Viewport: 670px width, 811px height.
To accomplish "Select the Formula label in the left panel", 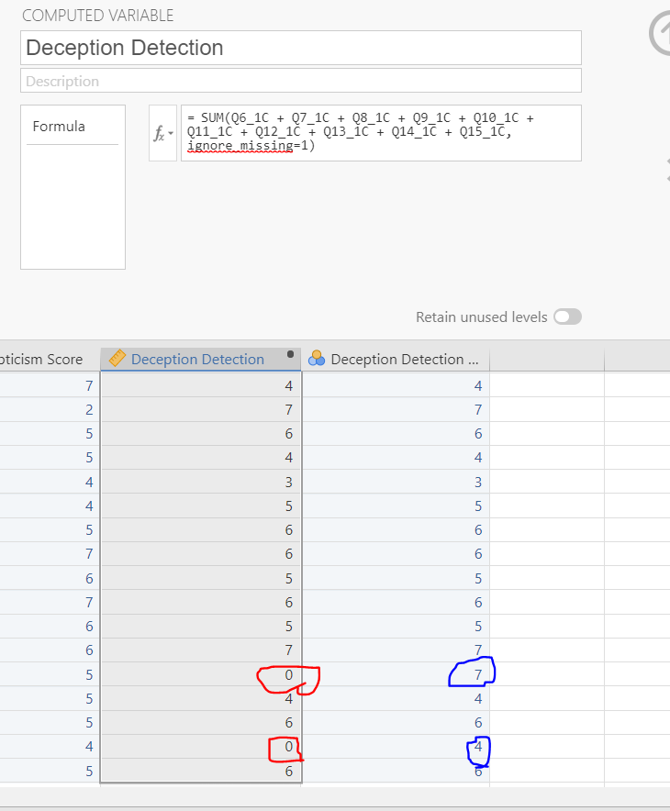I will click(59, 127).
